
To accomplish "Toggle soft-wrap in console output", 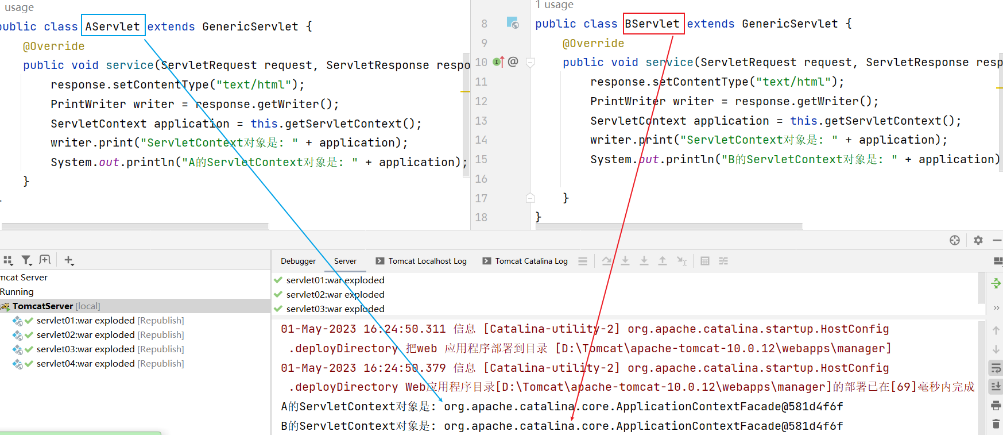I will (x=996, y=368).
